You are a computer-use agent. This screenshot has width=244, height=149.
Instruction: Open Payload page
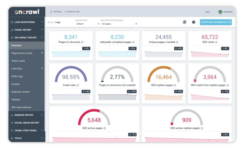[x=15, y=99]
